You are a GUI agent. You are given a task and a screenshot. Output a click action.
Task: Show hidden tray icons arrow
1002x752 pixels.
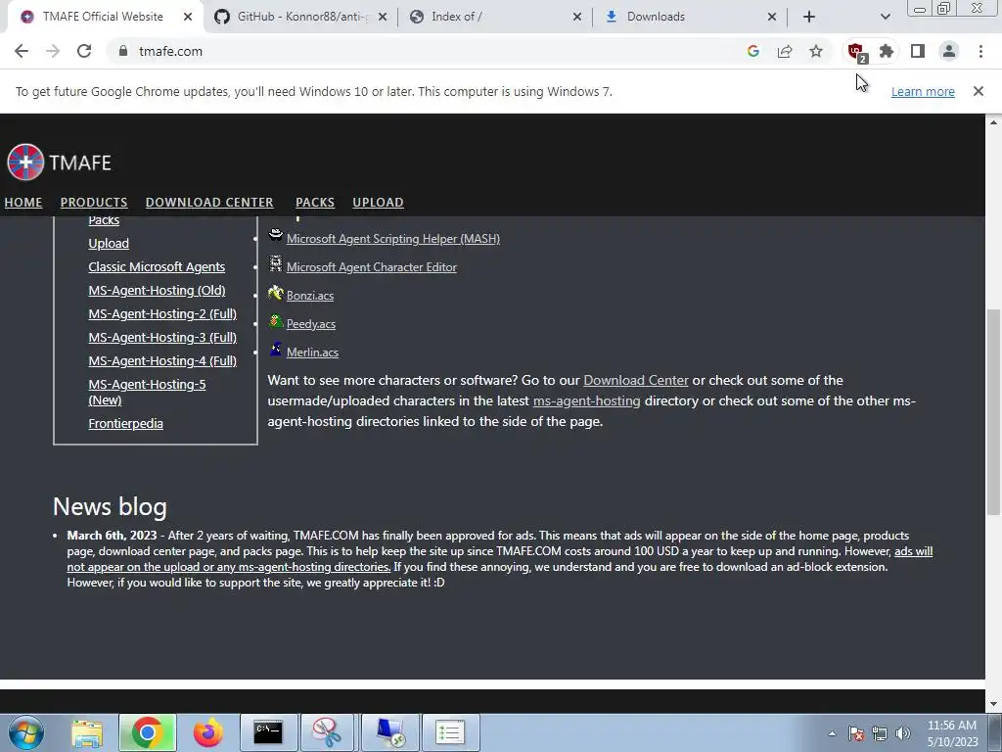(832, 733)
